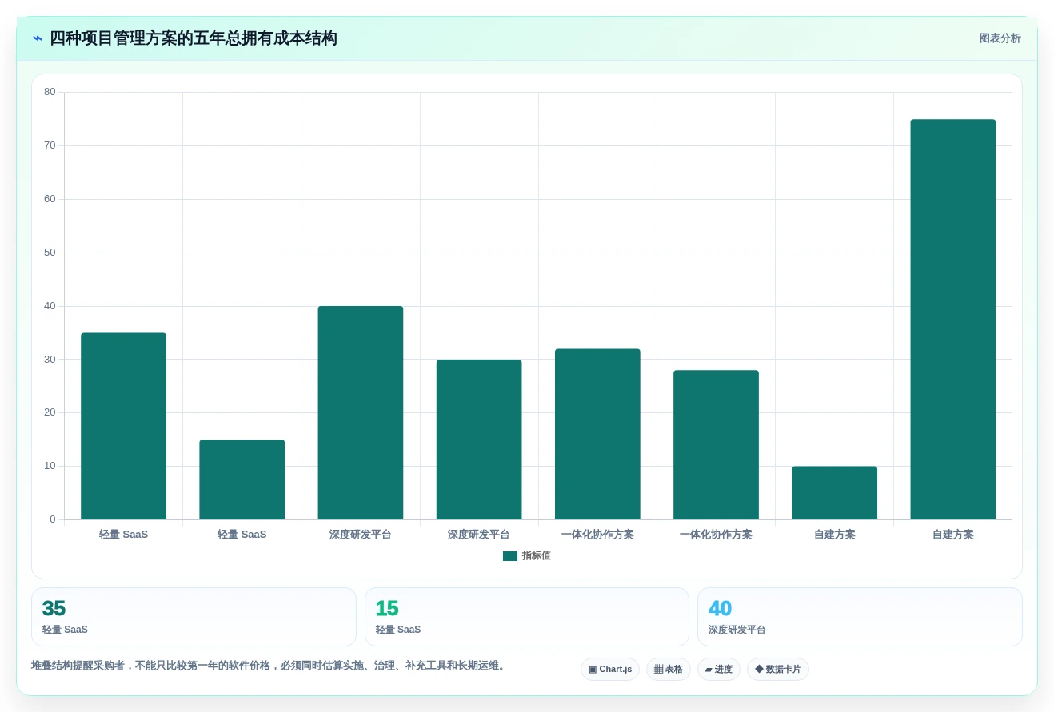Click the y-axis label 0
Image resolution: width=1054 pixels, height=712 pixels.
53,519
